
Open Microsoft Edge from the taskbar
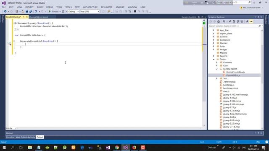pyautogui.click(x=82, y=147)
